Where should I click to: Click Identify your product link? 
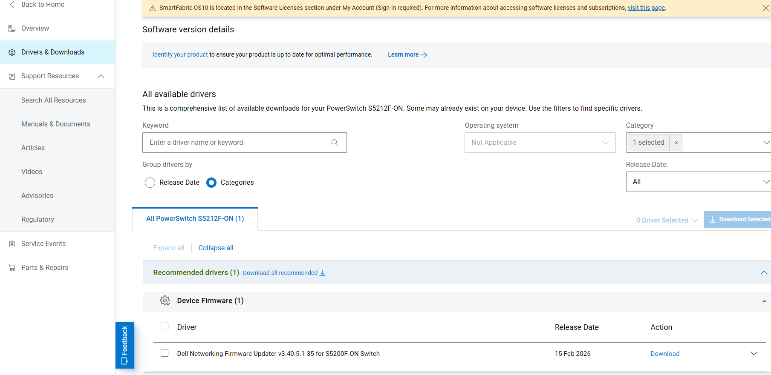(x=180, y=55)
